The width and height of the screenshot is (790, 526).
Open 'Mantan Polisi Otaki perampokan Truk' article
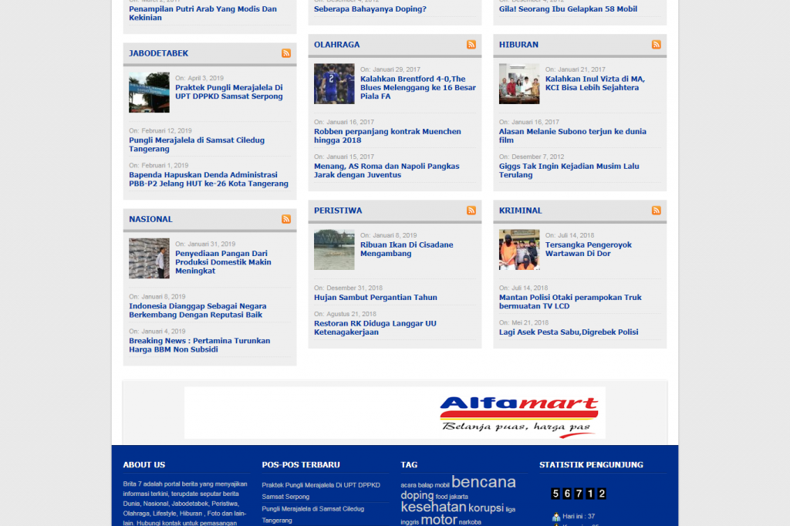[570, 302]
